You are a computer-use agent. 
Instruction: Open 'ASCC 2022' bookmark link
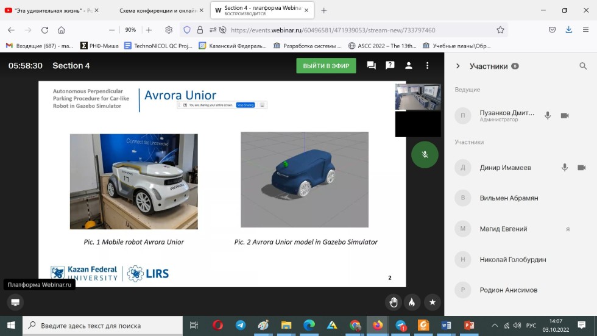click(x=383, y=46)
